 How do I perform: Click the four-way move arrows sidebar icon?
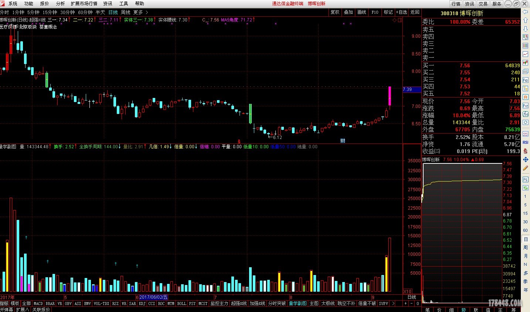[525, 160]
